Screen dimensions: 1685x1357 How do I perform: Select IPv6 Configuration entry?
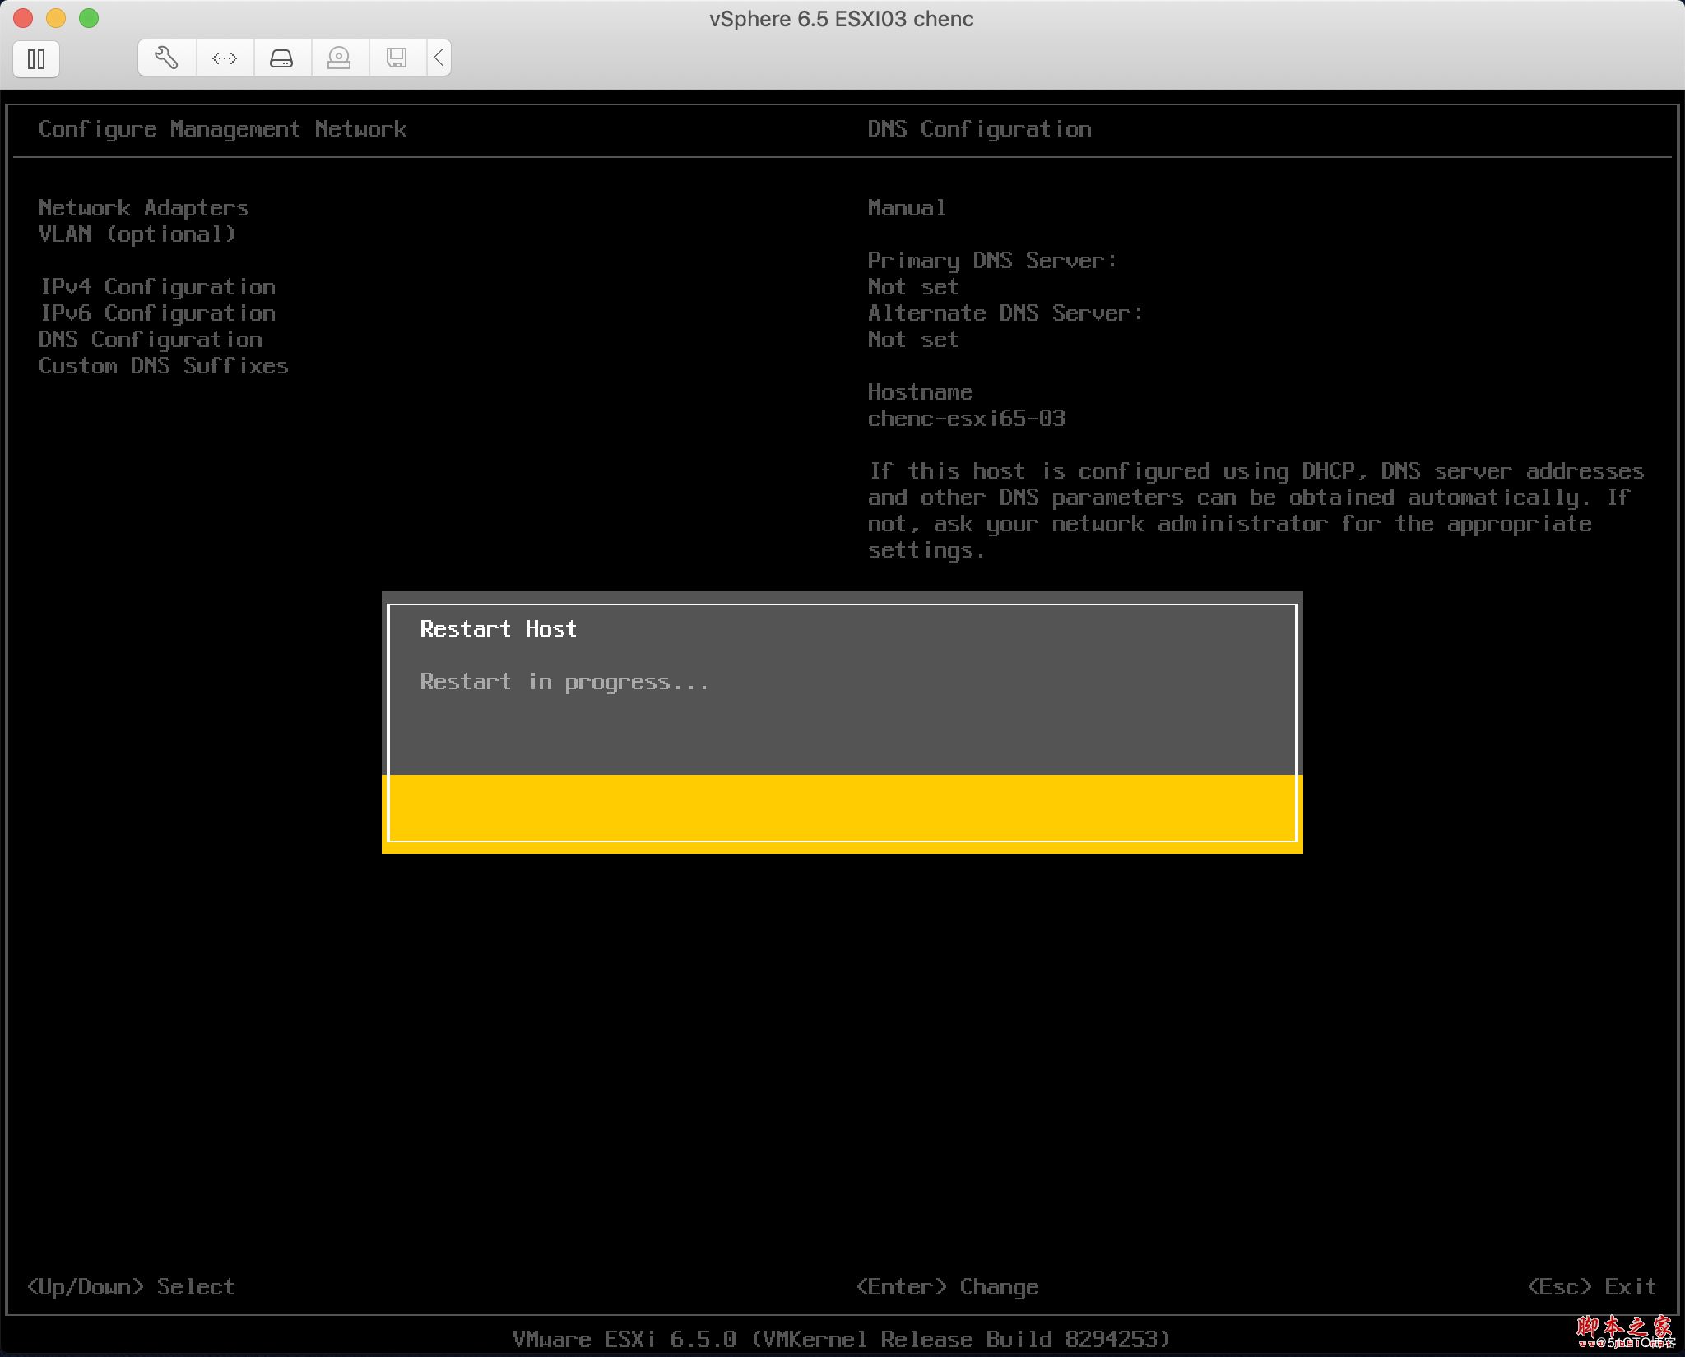point(157,313)
